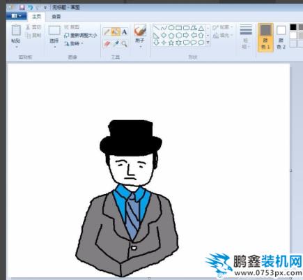
Task: Choose the Hexagon shape
Action: pyautogui.click(x=178, y=36)
